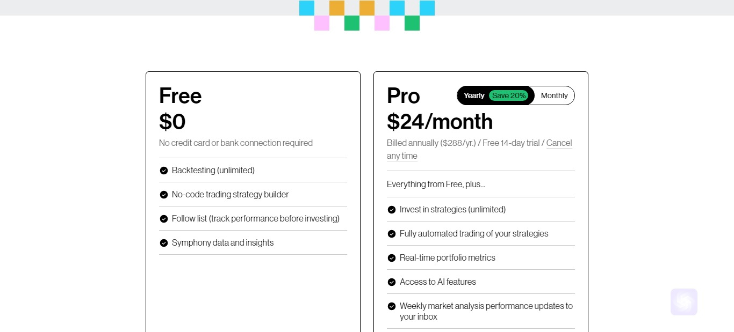Click checkmark icon beside Fully automated trading
Viewport: 734px width, 332px height.
coord(392,234)
